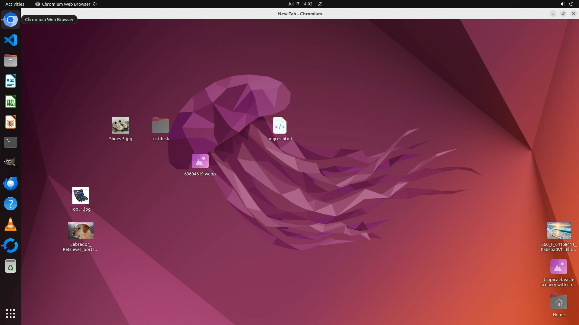Launch LibreOffice Writer from dock
Screen dimensions: 579x325
pos(11,81)
